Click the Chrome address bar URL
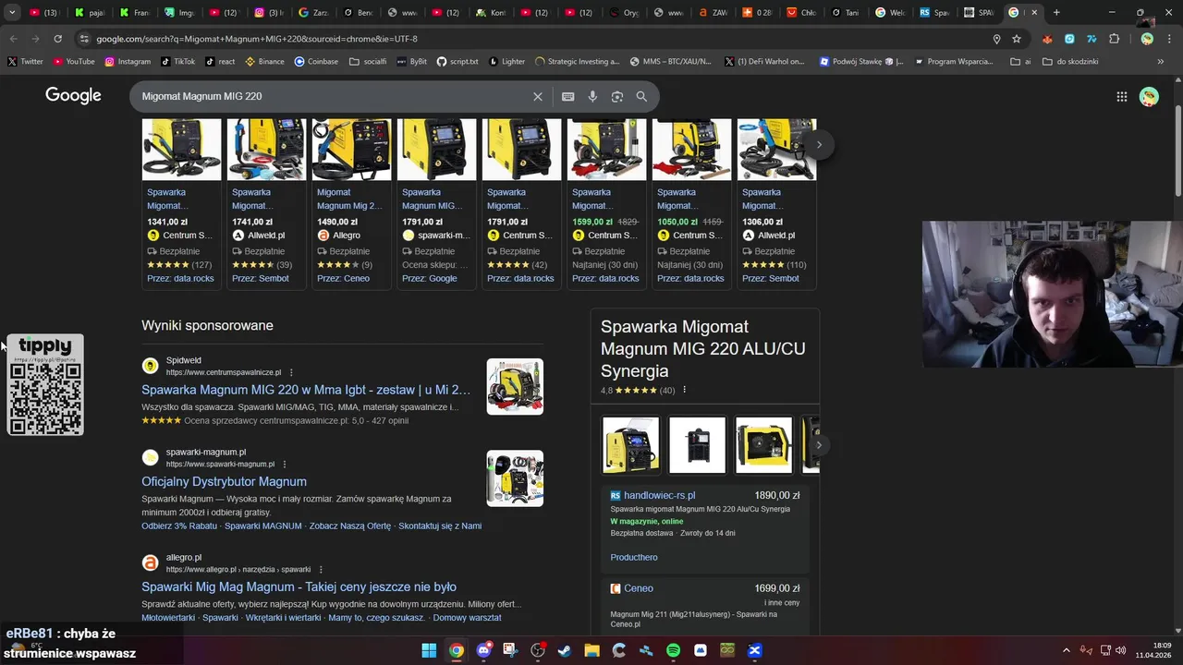 tap(257, 39)
